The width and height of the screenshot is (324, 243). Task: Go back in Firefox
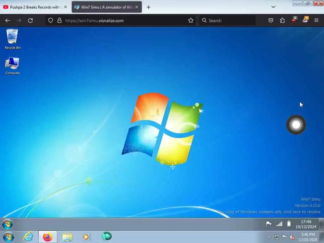8,21
